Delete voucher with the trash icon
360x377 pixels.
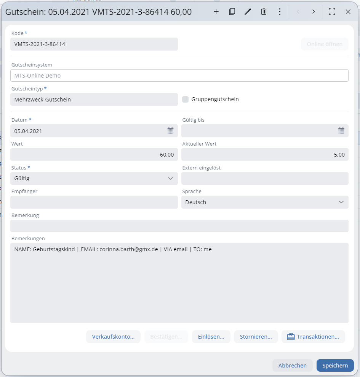(264, 12)
